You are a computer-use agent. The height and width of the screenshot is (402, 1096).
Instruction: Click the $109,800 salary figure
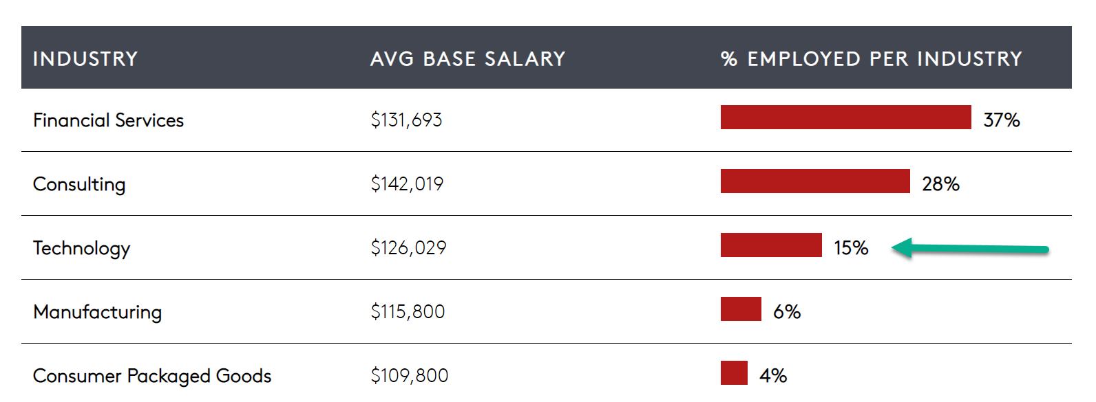[x=409, y=376]
